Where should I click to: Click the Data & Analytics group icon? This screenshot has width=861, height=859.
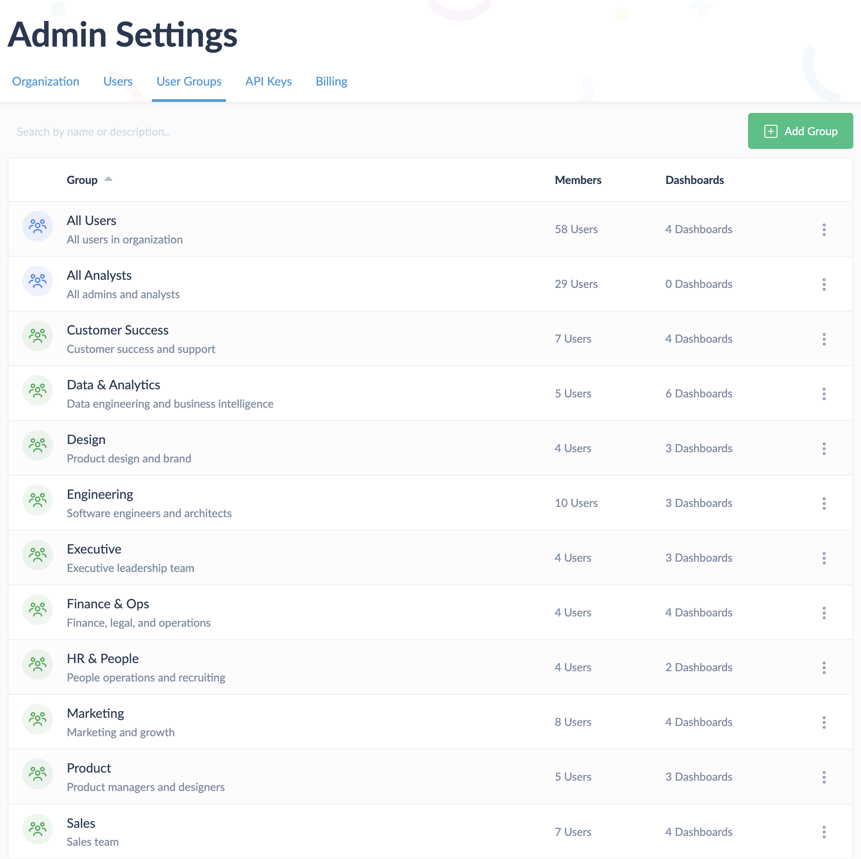pos(37,391)
